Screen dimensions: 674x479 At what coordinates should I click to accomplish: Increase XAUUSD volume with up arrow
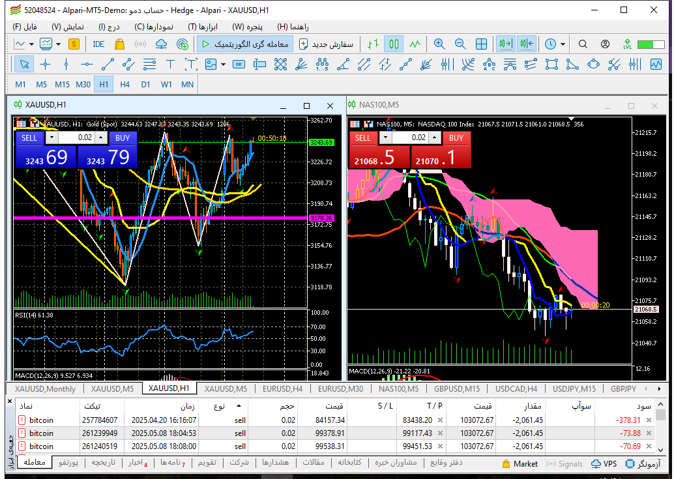tap(101, 138)
